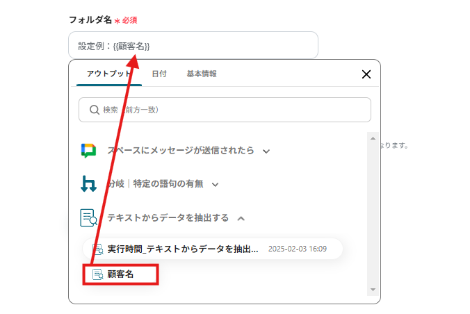The height and width of the screenshot is (314, 470).
Task: Collapse テキストからデータを抽出する section
Action: pos(241,219)
